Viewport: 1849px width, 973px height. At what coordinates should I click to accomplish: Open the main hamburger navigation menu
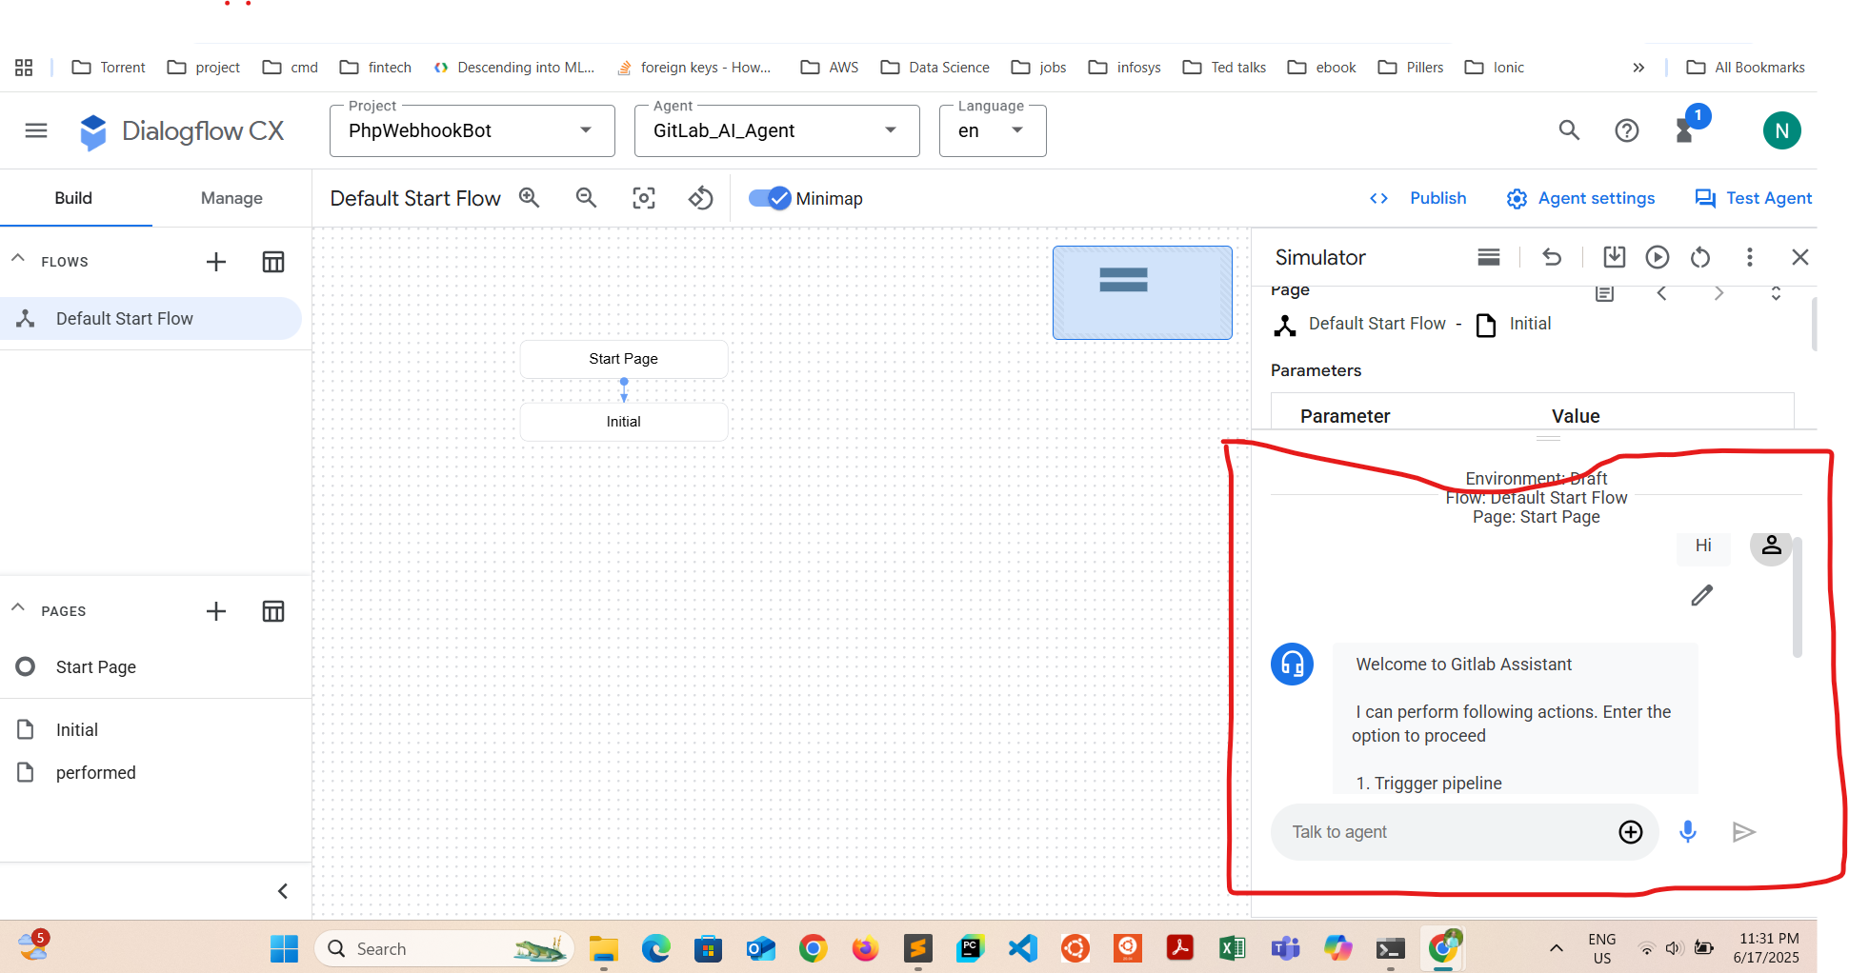coord(36,130)
